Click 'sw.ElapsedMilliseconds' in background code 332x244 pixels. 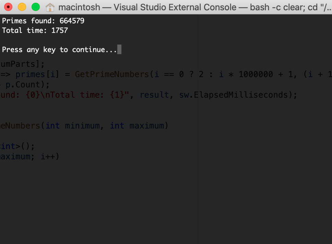click(234, 95)
